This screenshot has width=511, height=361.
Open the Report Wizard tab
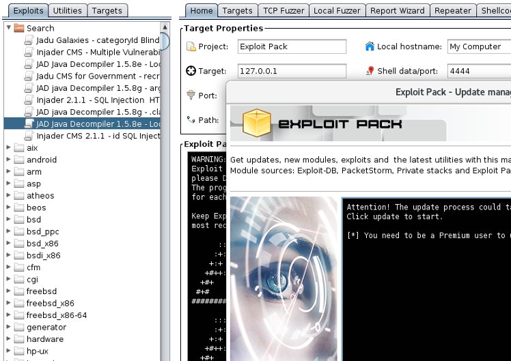click(x=398, y=10)
